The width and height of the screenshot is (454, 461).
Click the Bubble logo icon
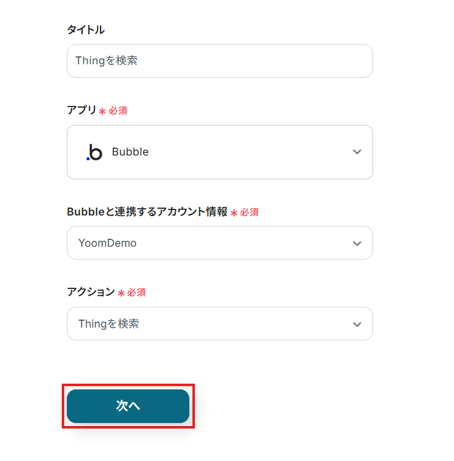pyautogui.click(x=94, y=152)
